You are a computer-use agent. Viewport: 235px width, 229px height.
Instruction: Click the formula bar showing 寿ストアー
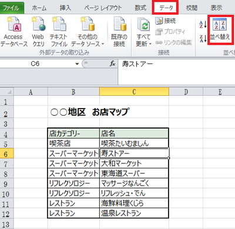click(176, 64)
